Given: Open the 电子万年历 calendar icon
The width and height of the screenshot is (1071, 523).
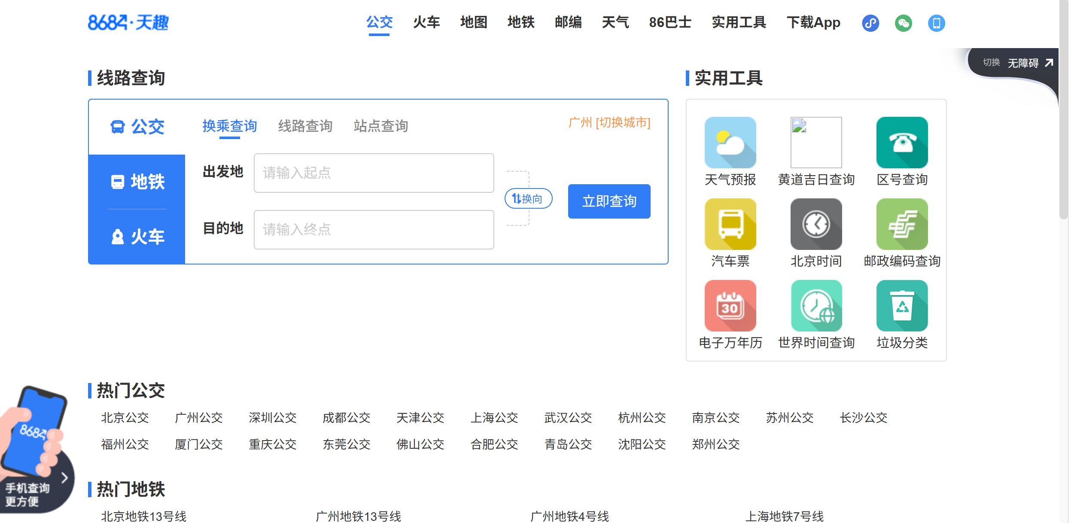Looking at the screenshot, I should click(730, 305).
